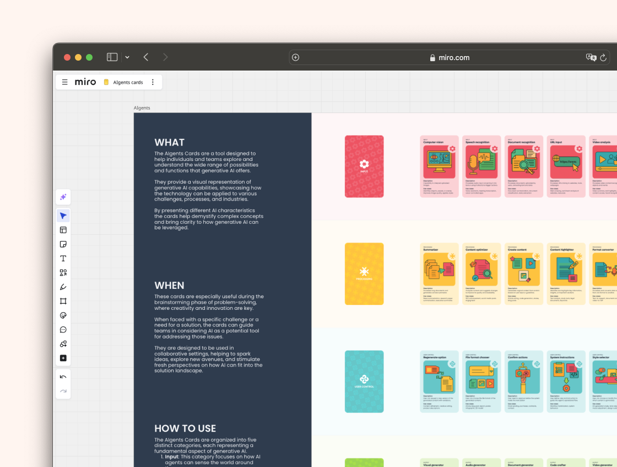Click the Document generator card title
Screen dimensions: 617x467
[521, 465]
